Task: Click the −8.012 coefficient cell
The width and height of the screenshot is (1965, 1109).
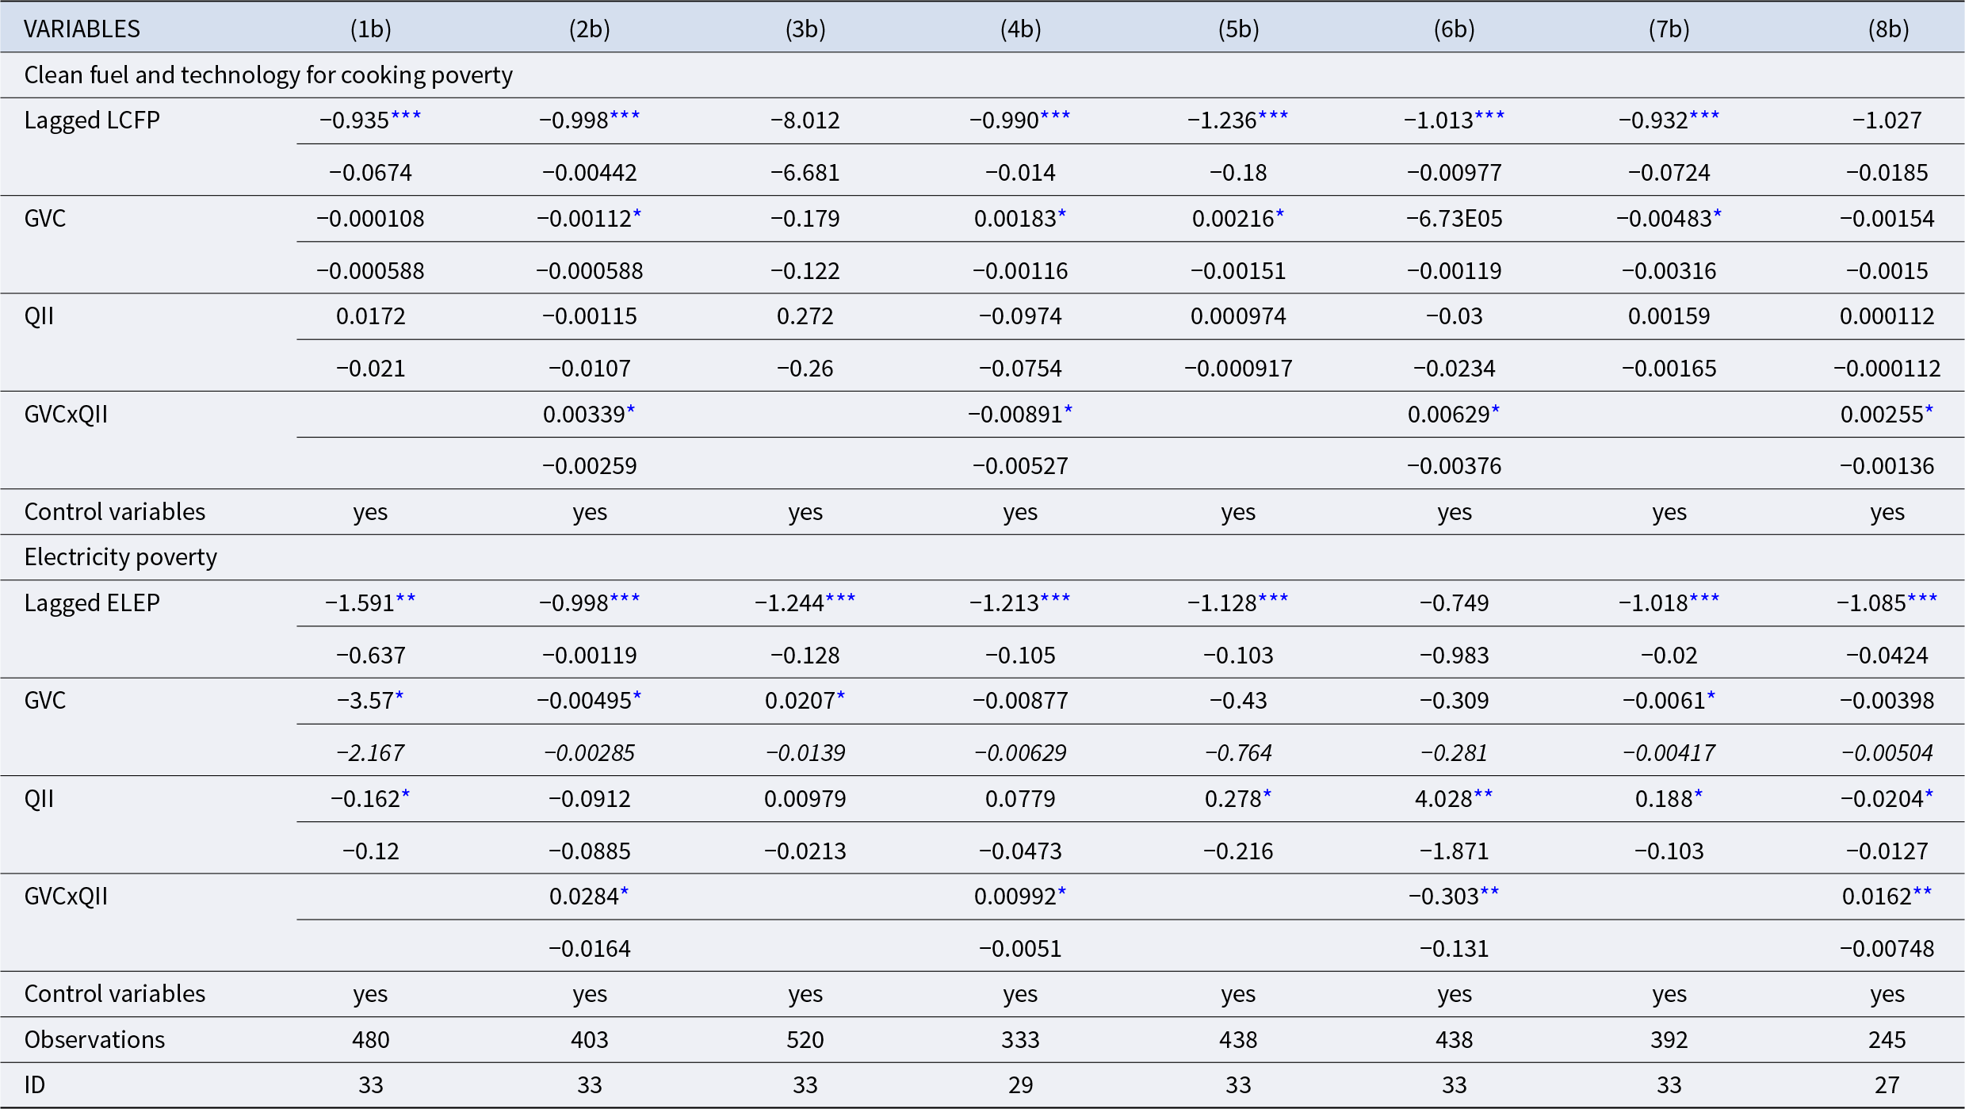Action: tap(805, 120)
